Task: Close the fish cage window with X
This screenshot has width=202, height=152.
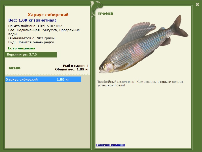Action: [x=197, y=5]
